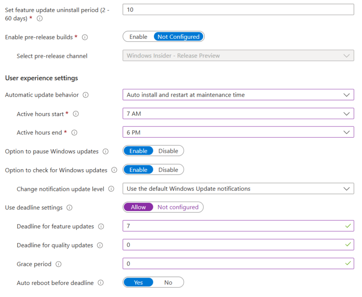Click info icon beside Change notification update level

pos(111,189)
